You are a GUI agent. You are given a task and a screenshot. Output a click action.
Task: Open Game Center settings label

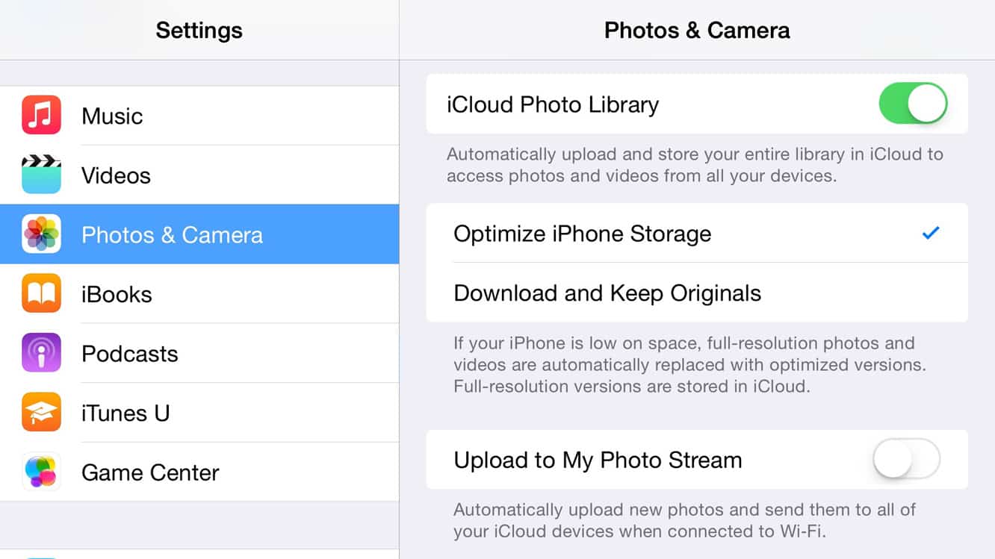(150, 472)
